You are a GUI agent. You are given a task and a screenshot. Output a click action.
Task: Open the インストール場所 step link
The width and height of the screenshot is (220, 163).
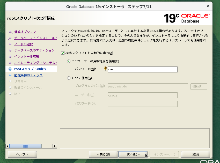[27, 56]
